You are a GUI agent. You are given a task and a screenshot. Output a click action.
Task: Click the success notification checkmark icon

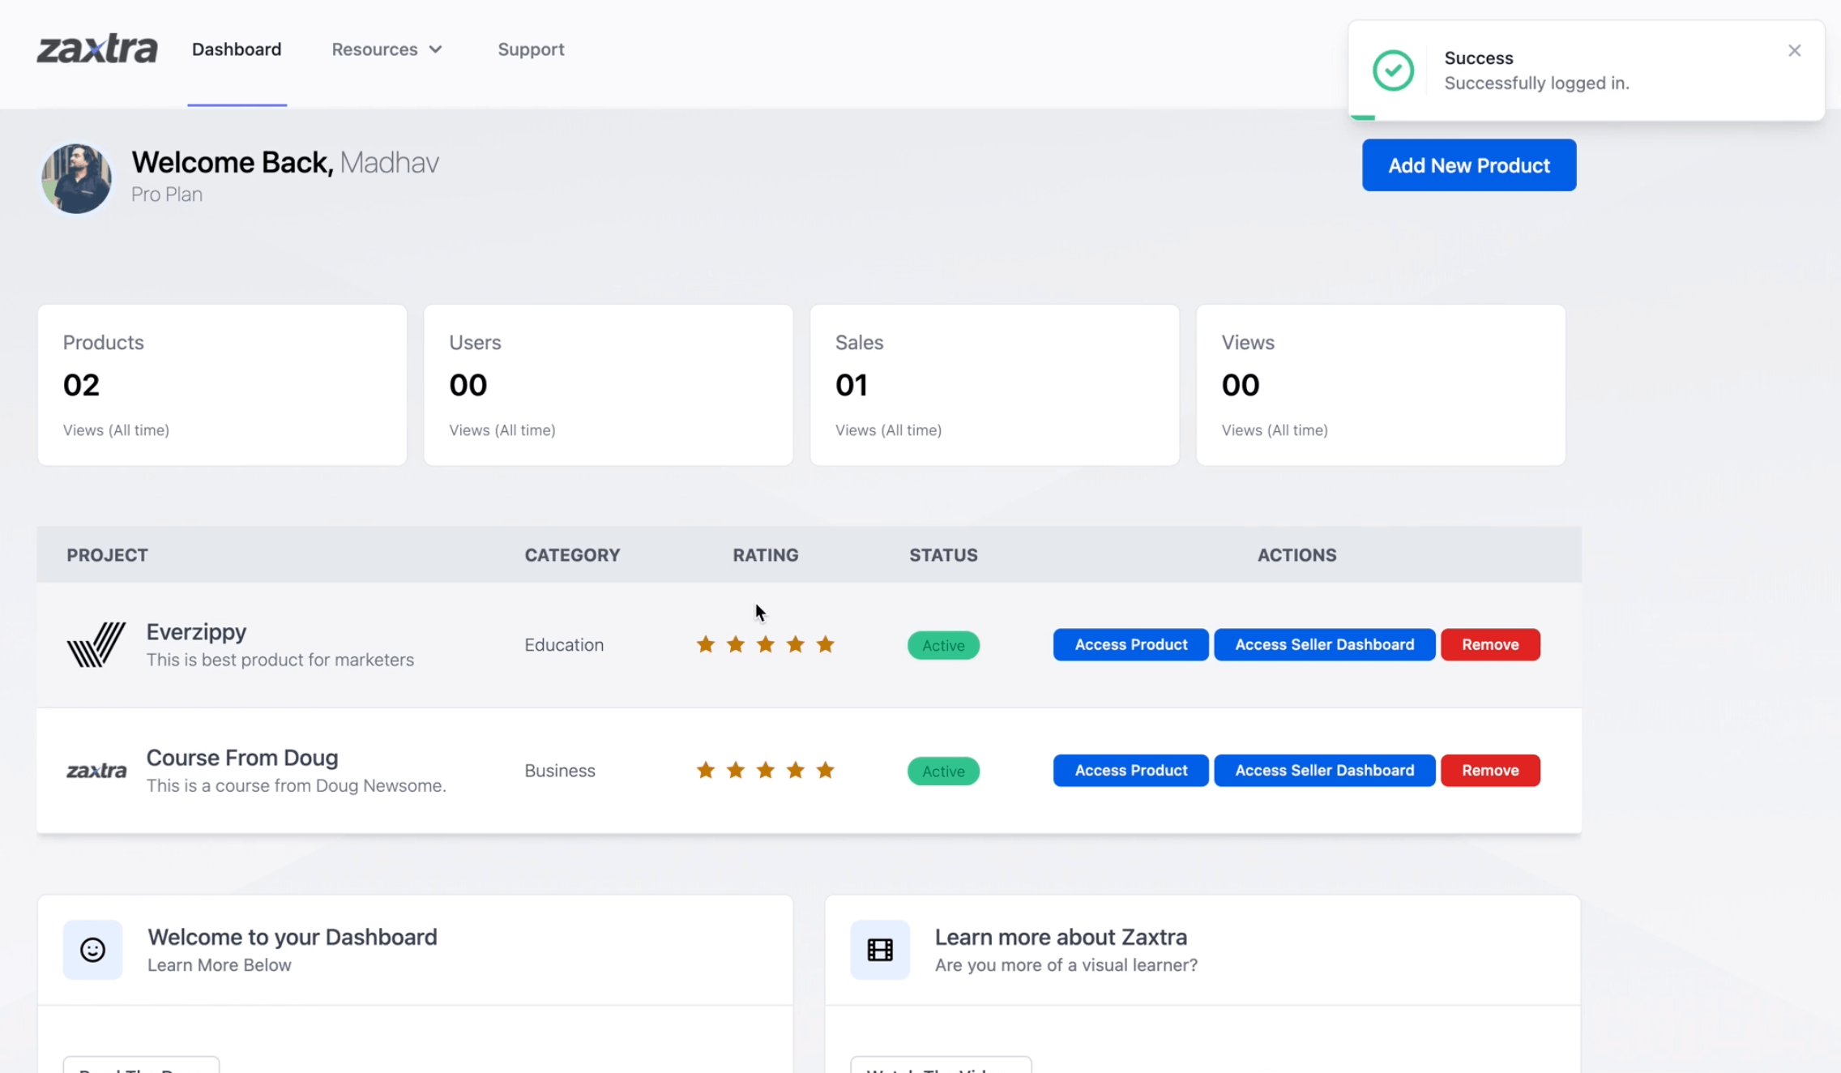coord(1395,71)
